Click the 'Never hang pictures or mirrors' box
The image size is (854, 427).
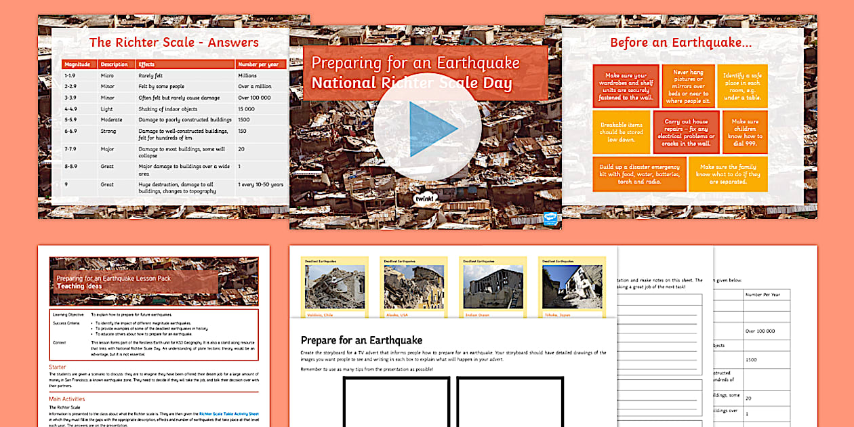coord(689,86)
